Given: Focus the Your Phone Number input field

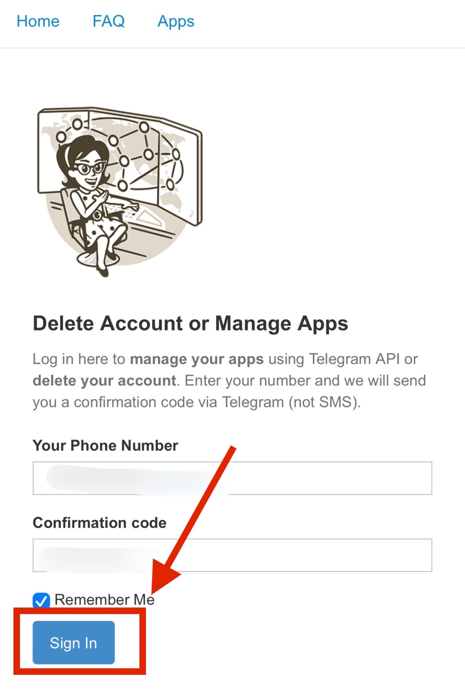Looking at the screenshot, I should 232,478.
